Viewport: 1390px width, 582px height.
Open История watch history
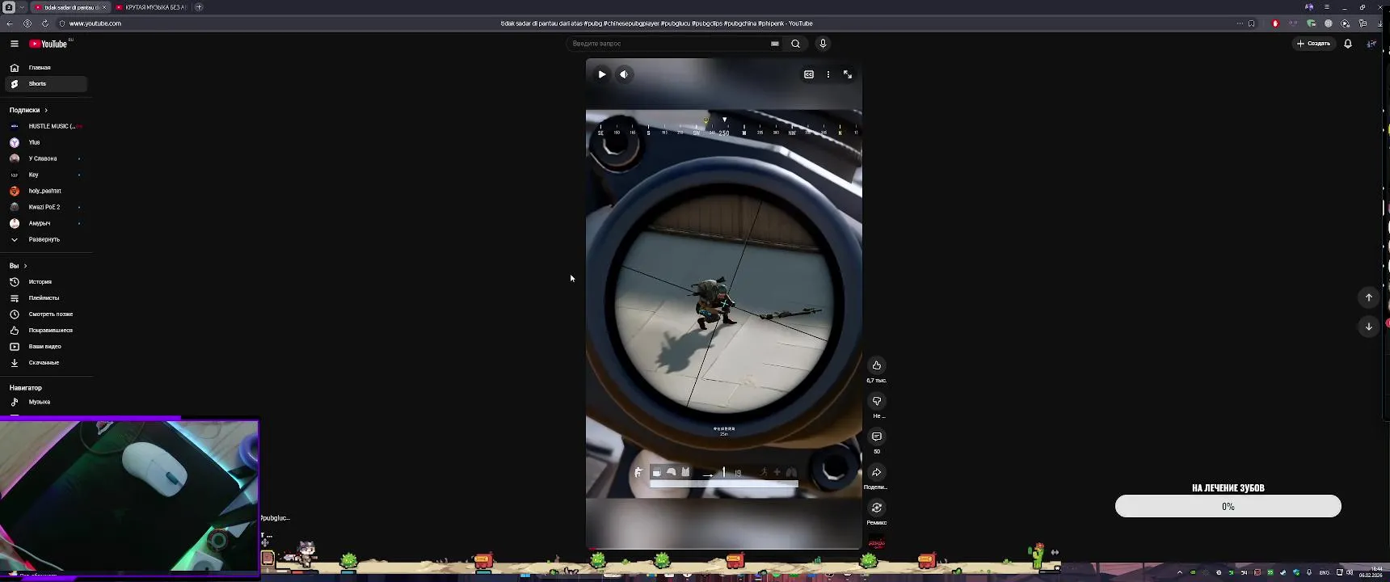[x=46, y=282]
